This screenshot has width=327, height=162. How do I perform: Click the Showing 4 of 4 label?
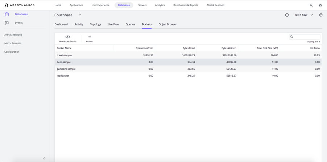tap(313, 42)
